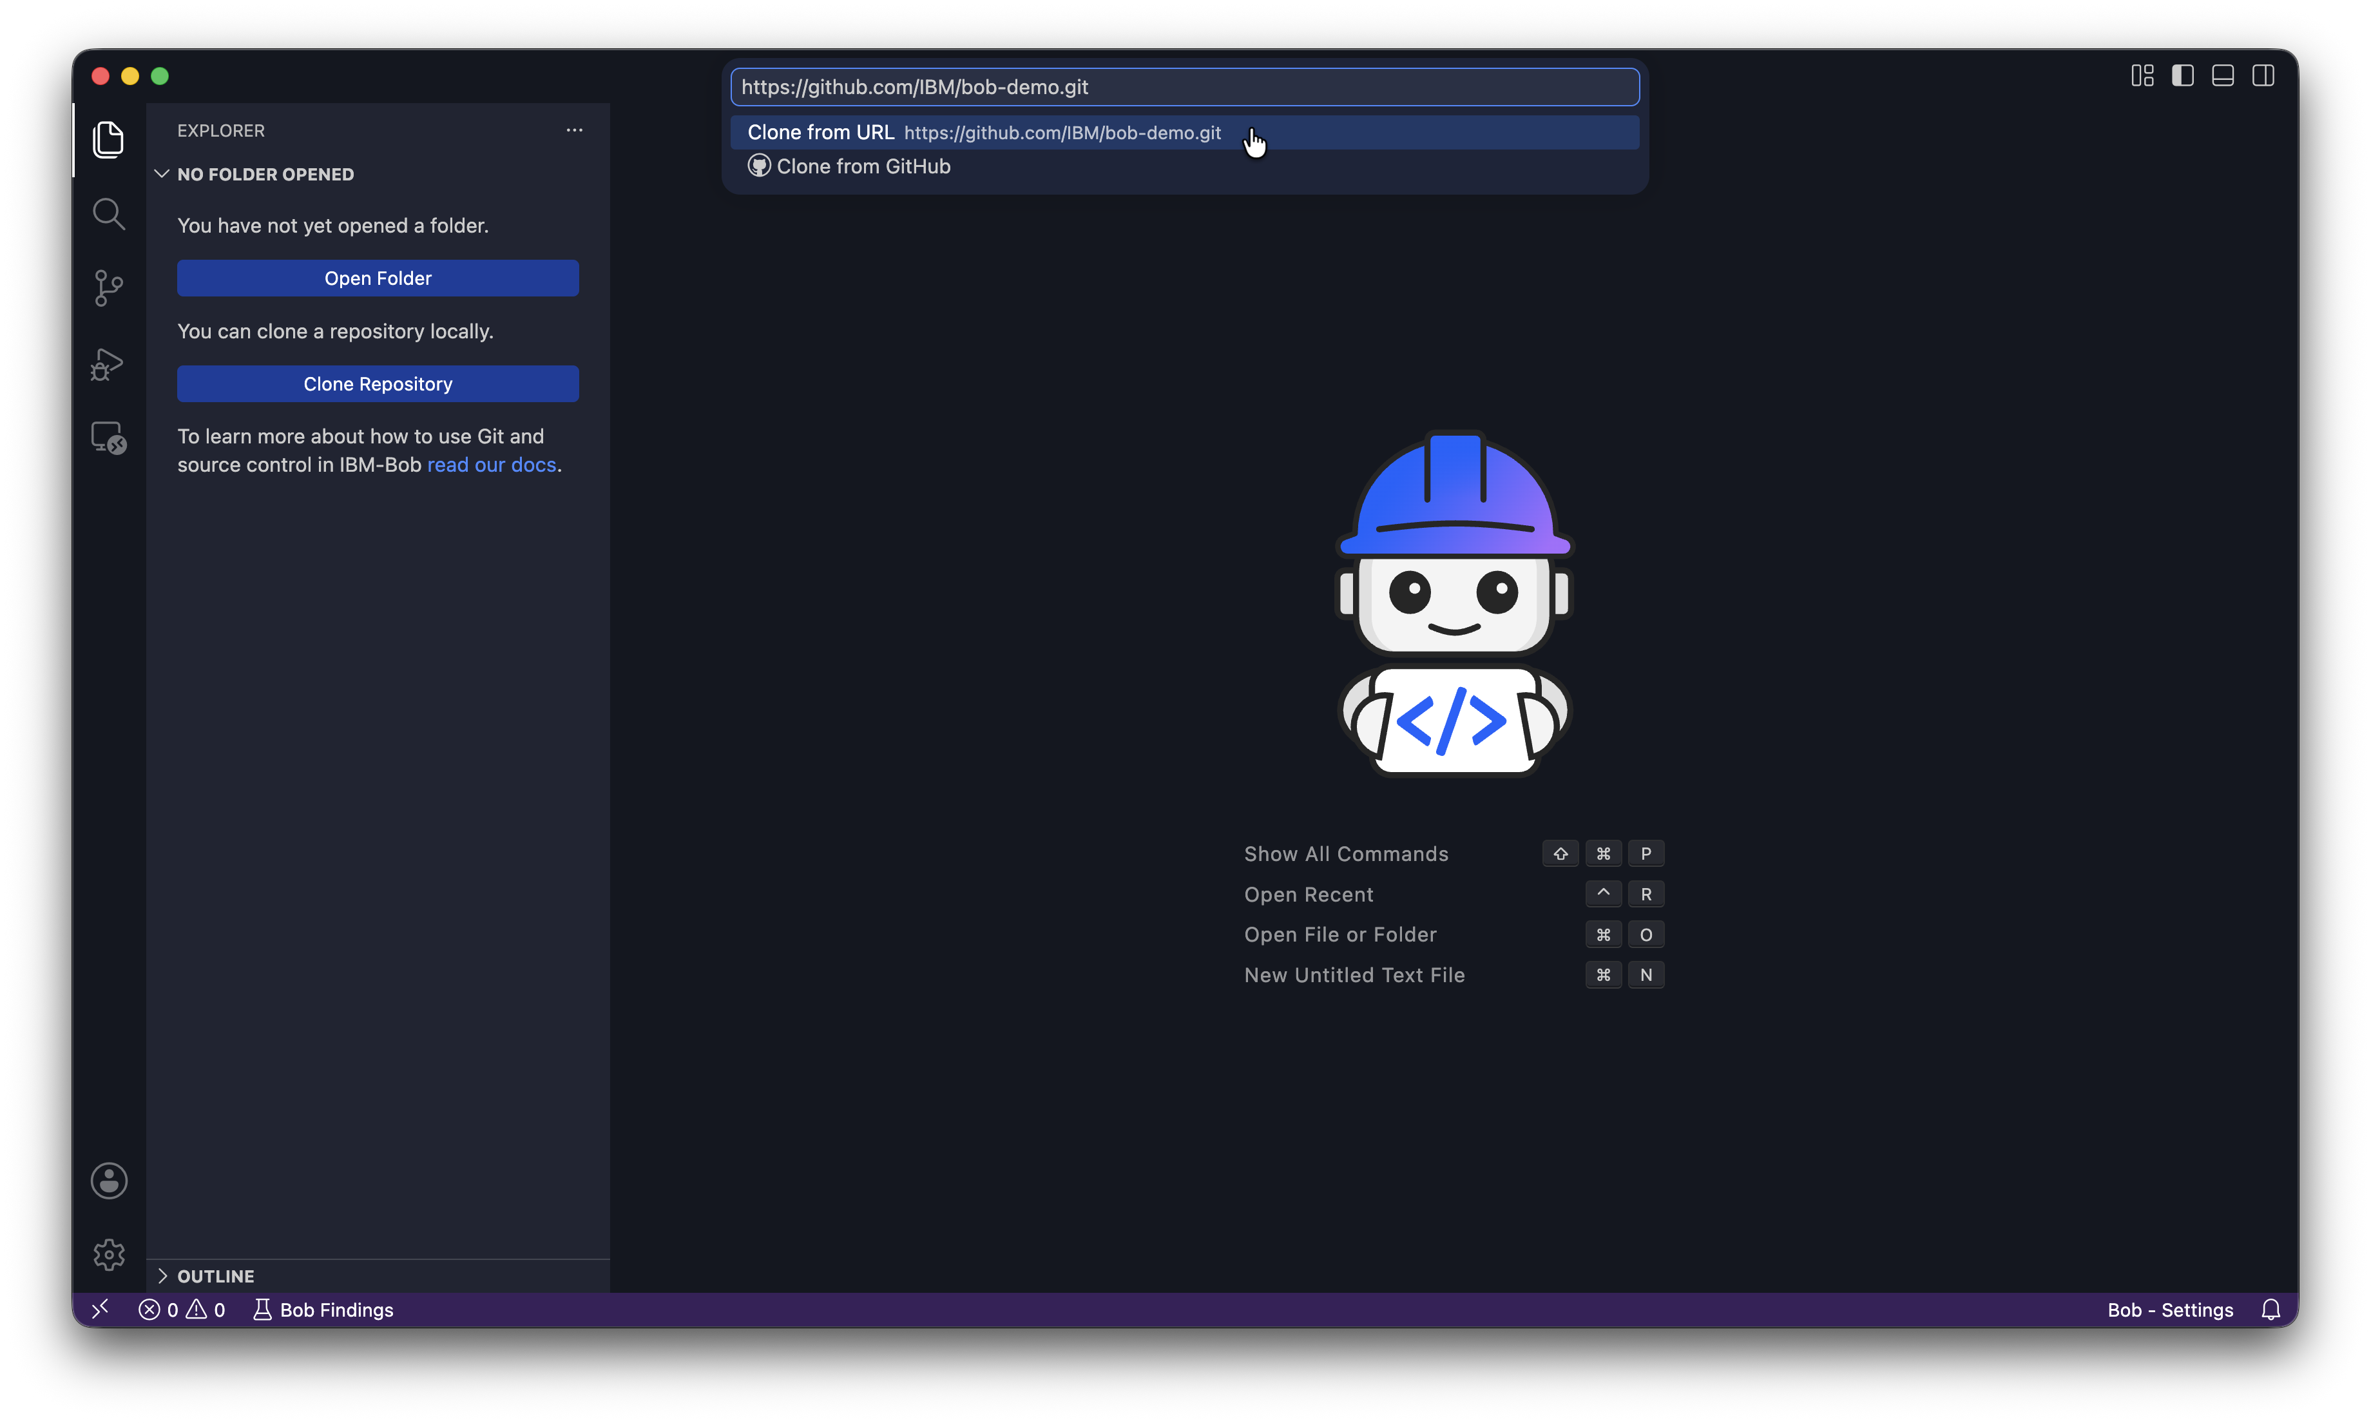Click the O key hint for Open File
Image resolution: width=2371 pixels, height=1423 pixels.
[x=1646, y=934]
